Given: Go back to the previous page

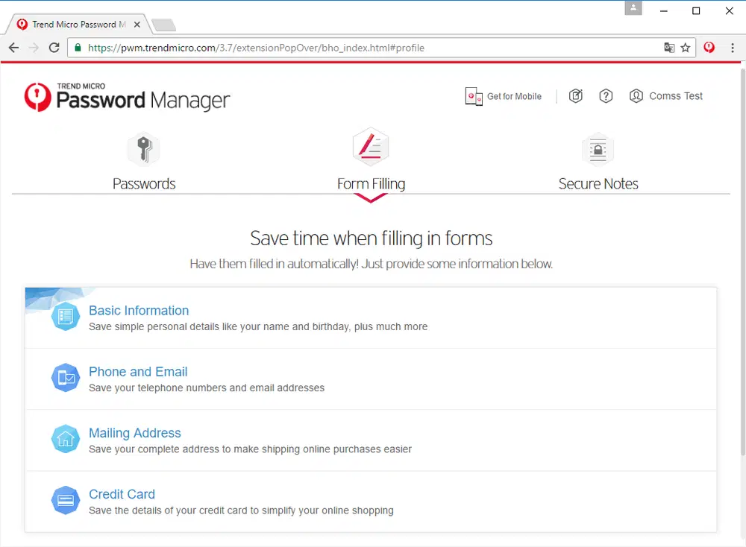Looking at the screenshot, I should coord(13,48).
